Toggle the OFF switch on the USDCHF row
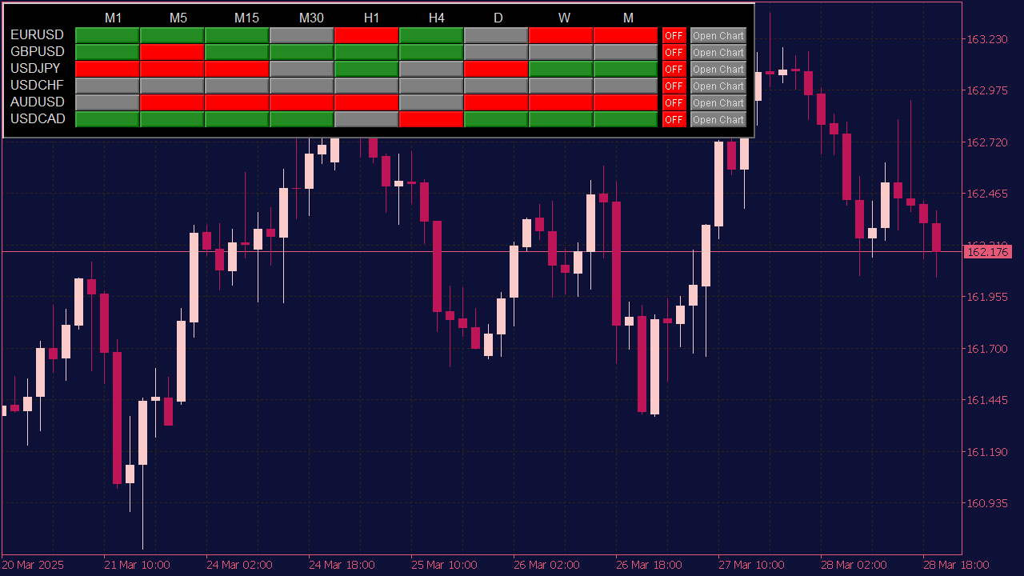Screen dimensions: 1024x576 click(x=674, y=86)
